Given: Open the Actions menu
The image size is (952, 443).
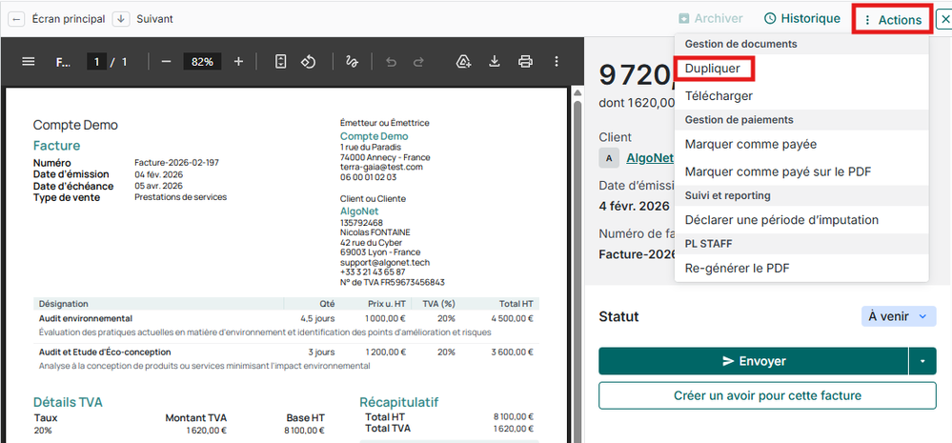Looking at the screenshot, I should coord(892,19).
